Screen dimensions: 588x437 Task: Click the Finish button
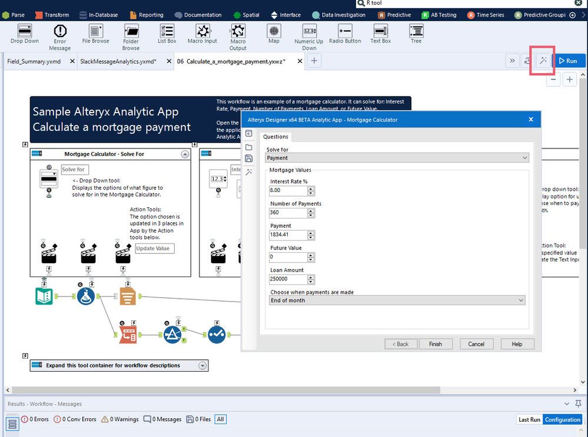(435, 344)
